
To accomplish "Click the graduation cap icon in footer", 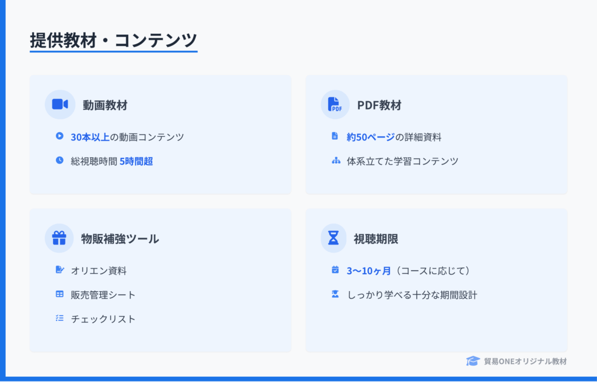I will pyautogui.click(x=473, y=361).
